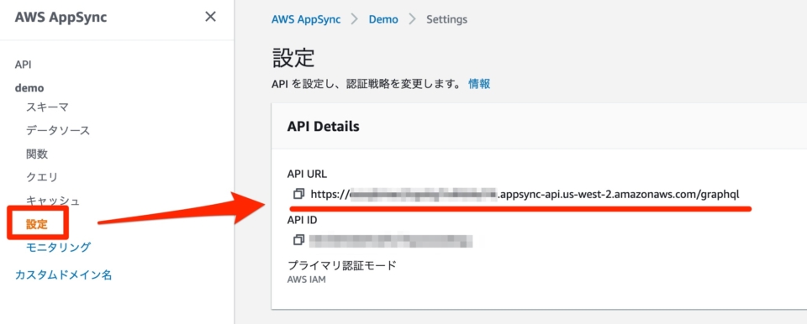
Task: Click the Settings breadcrumb text
Action: [446, 19]
